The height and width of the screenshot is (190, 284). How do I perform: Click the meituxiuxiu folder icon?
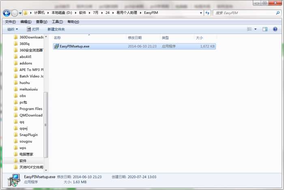(16, 89)
